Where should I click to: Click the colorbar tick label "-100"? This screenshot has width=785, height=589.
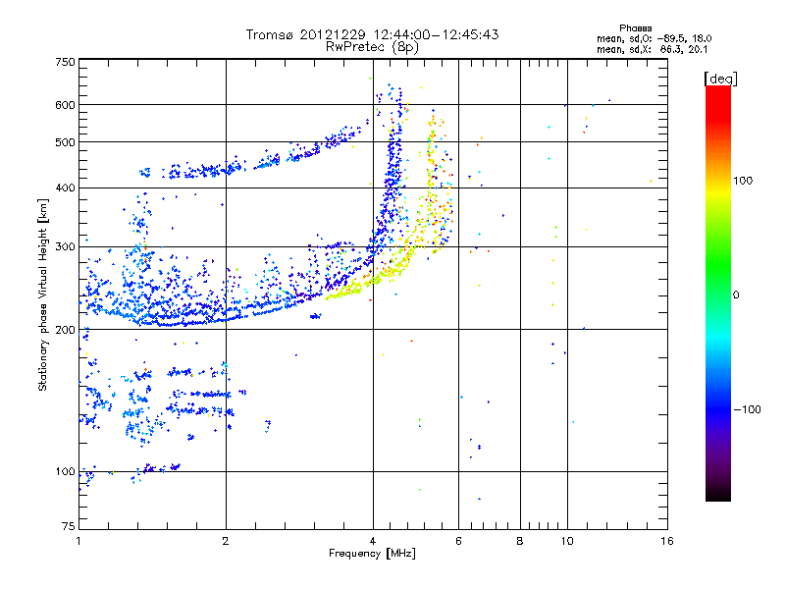tap(748, 409)
